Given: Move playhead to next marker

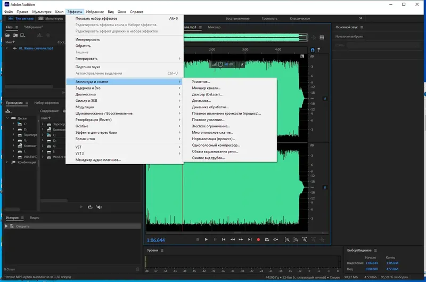Looking at the screenshot, I should coord(250,239).
